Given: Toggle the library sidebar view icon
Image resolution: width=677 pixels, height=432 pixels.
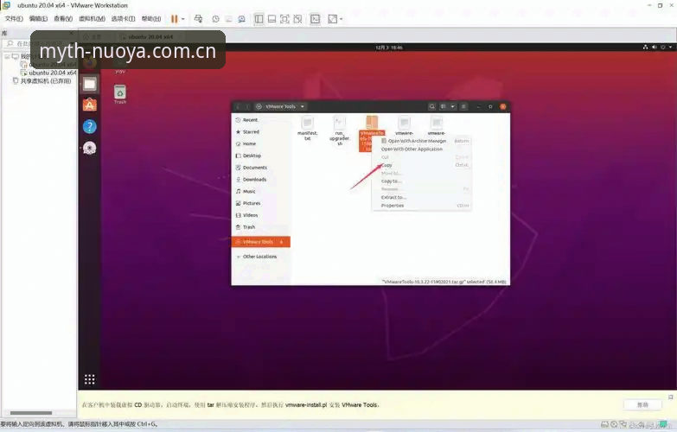Looking at the screenshot, I should [x=259, y=18].
